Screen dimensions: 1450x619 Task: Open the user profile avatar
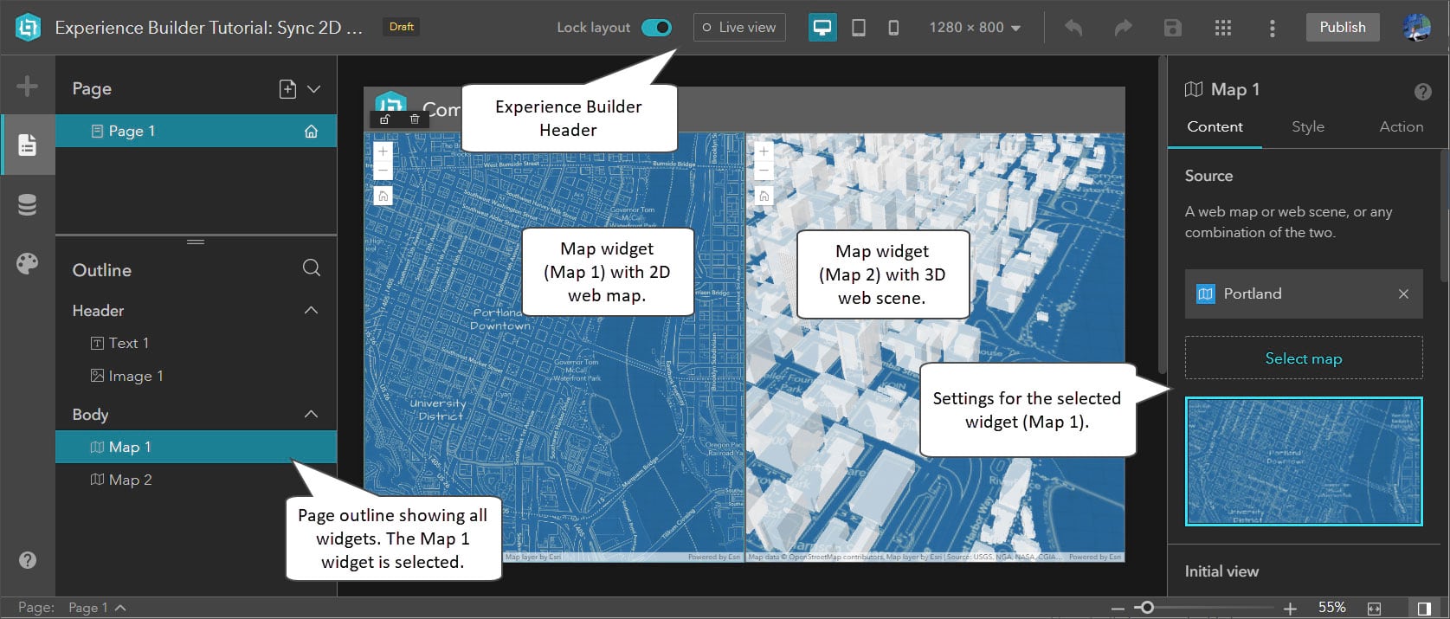[x=1416, y=28]
